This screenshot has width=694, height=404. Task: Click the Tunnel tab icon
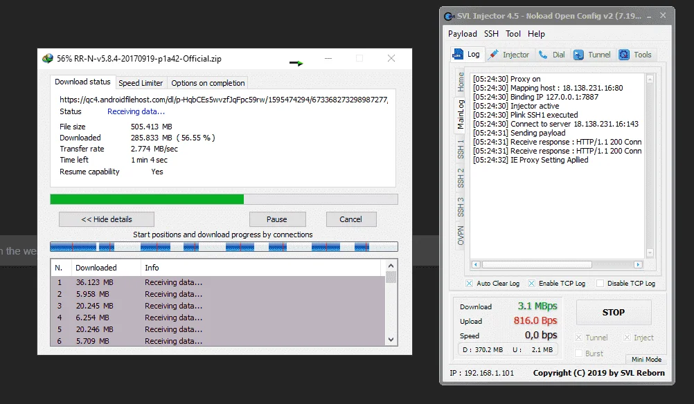[578, 55]
